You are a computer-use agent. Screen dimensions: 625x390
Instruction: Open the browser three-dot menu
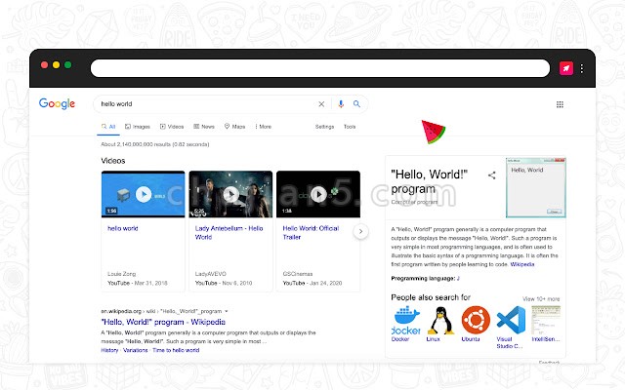click(x=582, y=68)
